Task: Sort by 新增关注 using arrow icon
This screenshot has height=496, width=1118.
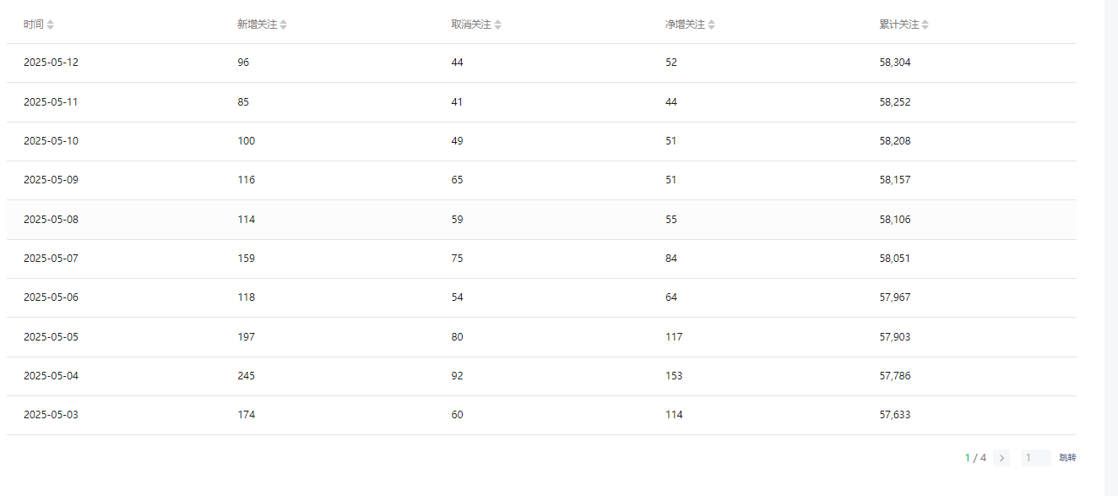Action: [x=284, y=25]
